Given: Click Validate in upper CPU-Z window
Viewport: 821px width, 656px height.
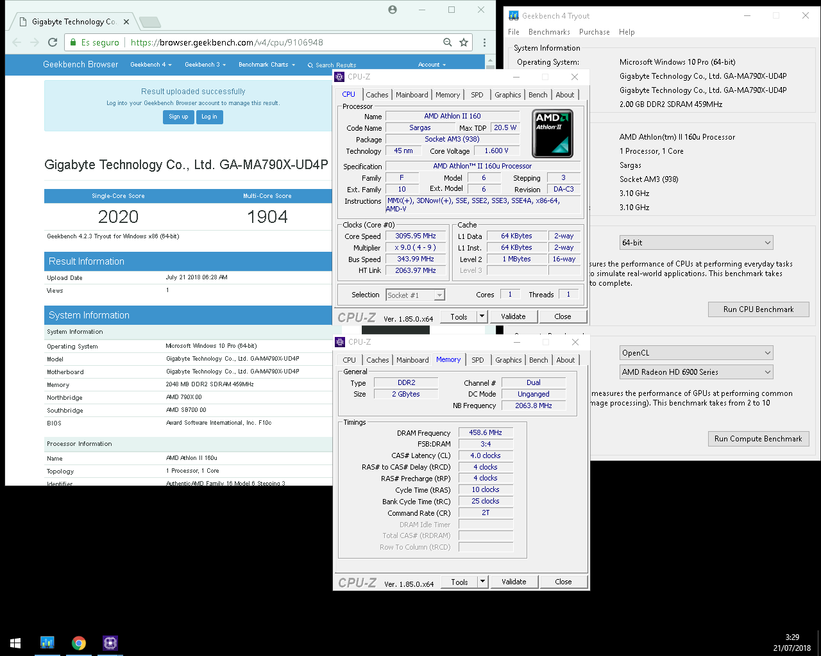Looking at the screenshot, I should click(513, 316).
